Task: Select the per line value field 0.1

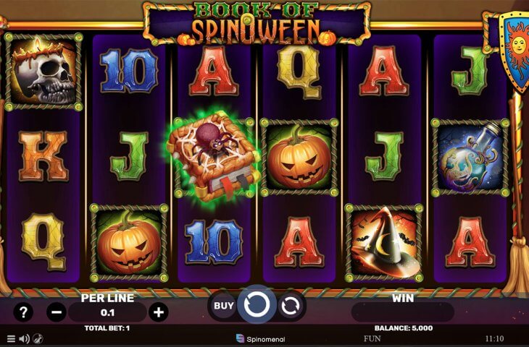Action: pyautogui.click(x=107, y=312)
